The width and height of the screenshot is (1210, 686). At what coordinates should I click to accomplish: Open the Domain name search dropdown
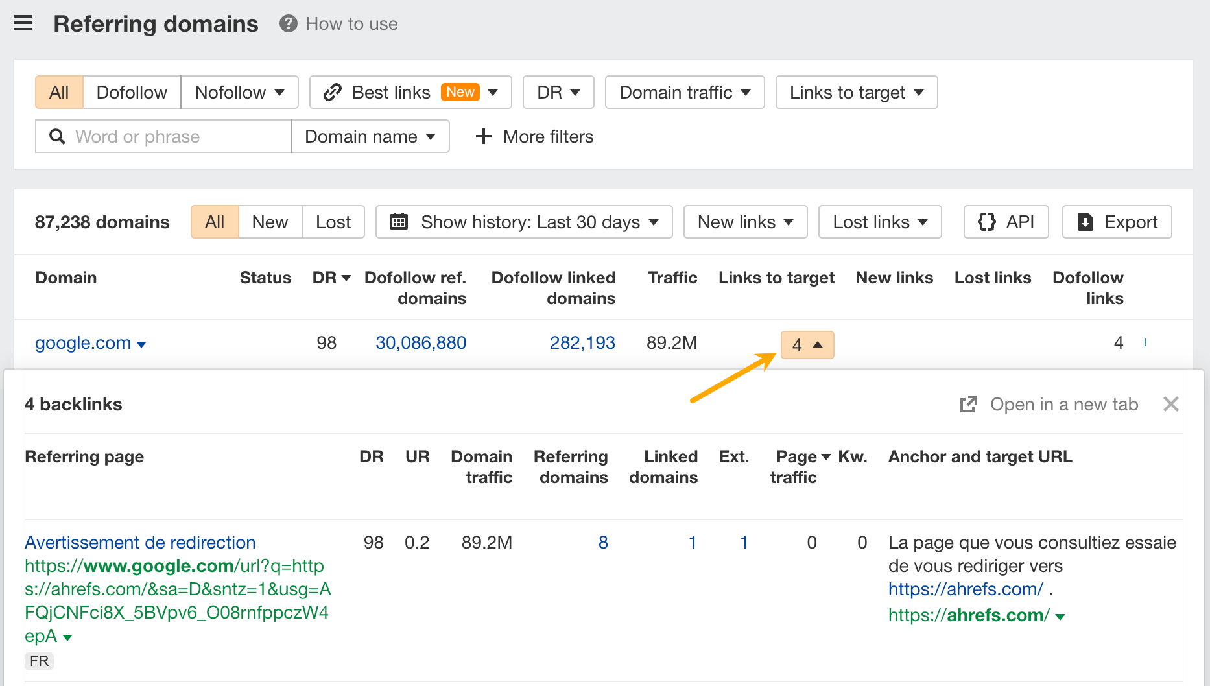[x=370, y=136]
